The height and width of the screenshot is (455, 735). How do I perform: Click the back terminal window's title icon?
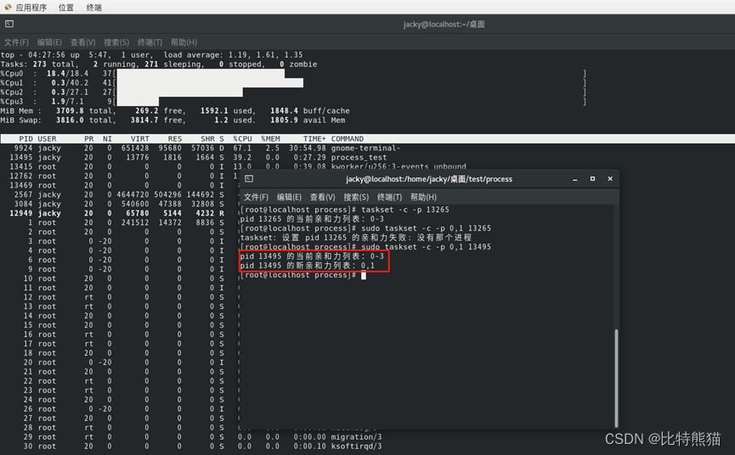[9, 25]
